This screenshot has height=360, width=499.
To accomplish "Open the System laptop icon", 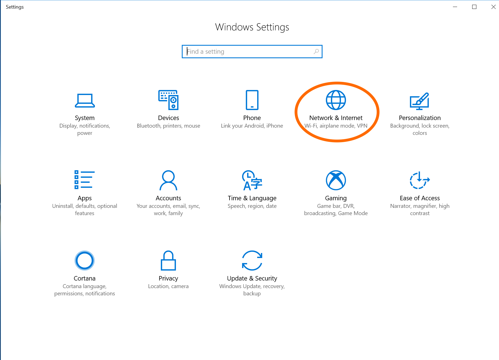I will click(85, 101).
